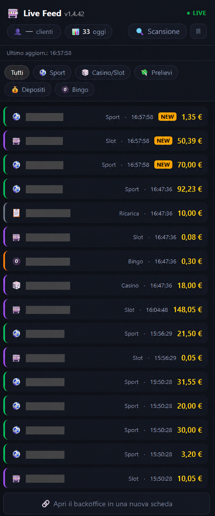Click the dice icon on the Casino 18,00 € row
The image size is (215, 516).
click(16, 286)
